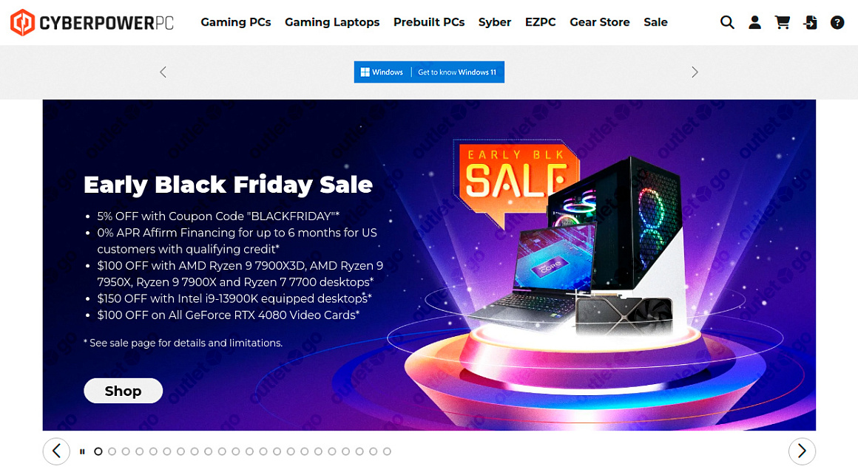
Task: Click the Shop button on banner
Action: (123, 391)
